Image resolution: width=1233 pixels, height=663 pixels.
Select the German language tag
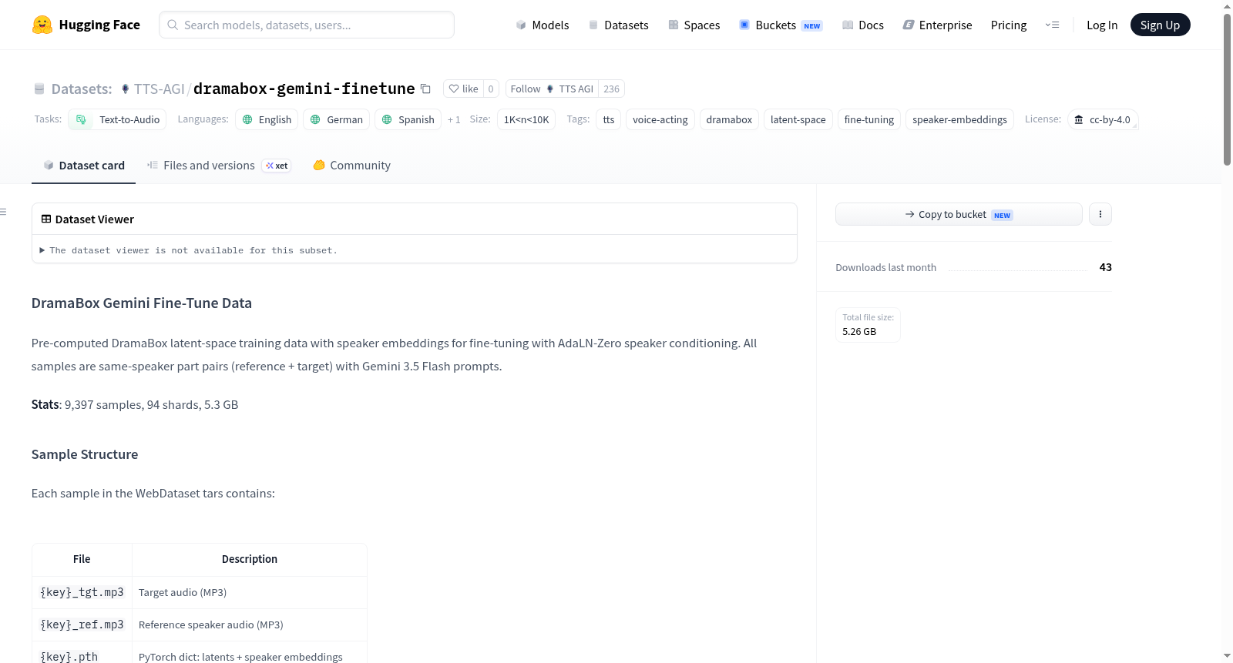(x=336, y=119)
